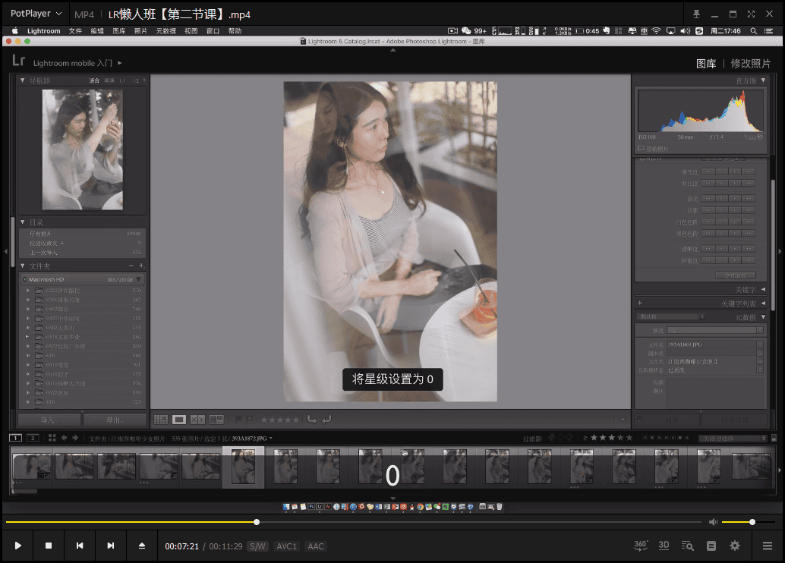Open PotPlayer main menu dropdown
The width and height of the screenshot is (785, 563).
click(x=36, y=14)
